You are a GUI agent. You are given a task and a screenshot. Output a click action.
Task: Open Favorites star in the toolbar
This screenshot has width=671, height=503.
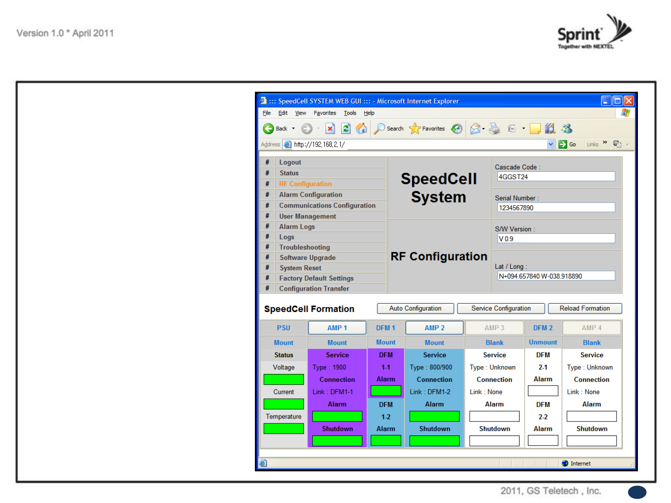pos(415,129)
